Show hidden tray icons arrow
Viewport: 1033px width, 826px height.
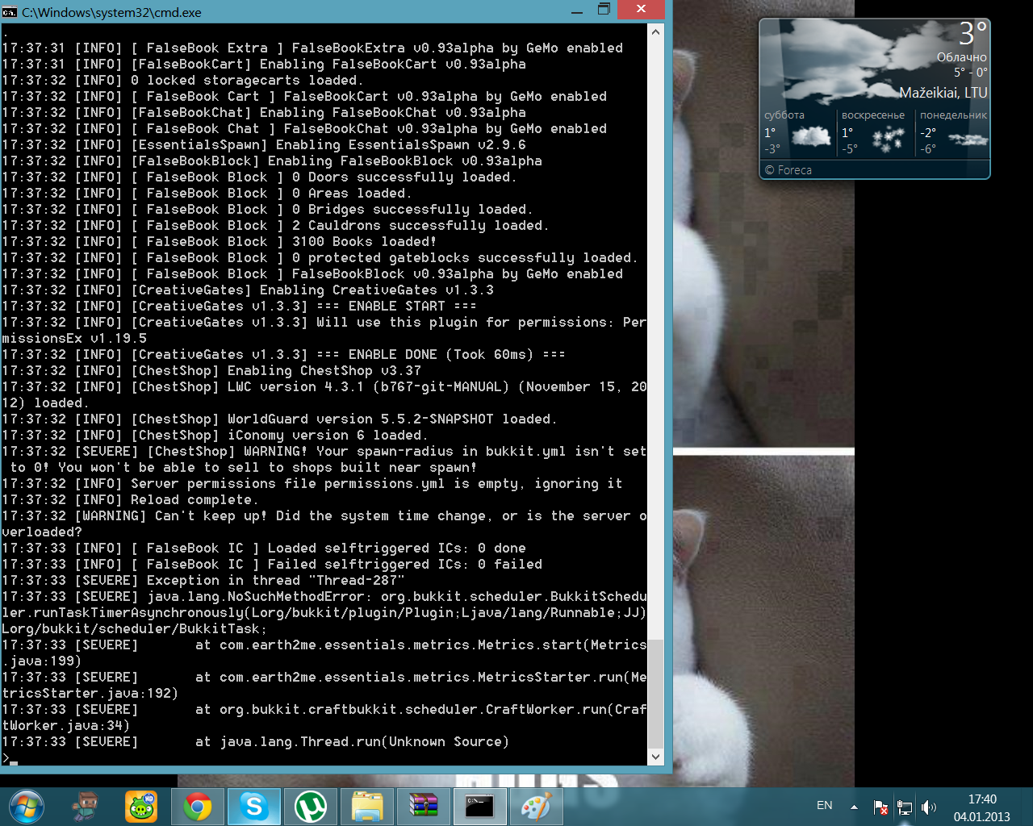854,807
